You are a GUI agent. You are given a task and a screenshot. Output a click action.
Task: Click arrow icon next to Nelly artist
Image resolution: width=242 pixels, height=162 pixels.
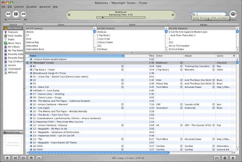[181, 66]
